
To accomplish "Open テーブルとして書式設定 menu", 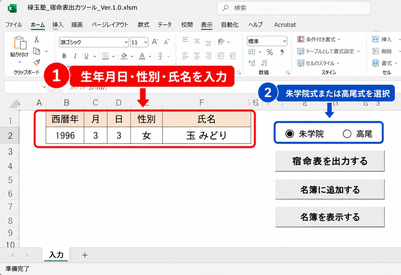I will 329,51.
